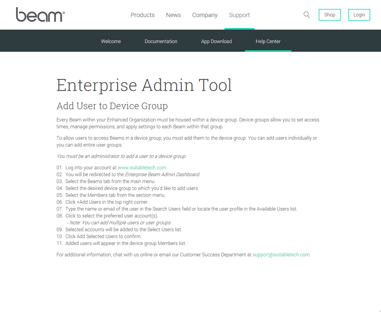
Task: Click step 02 Enterprise Beam Admin Dashboard text
Action: pos(128,174)
